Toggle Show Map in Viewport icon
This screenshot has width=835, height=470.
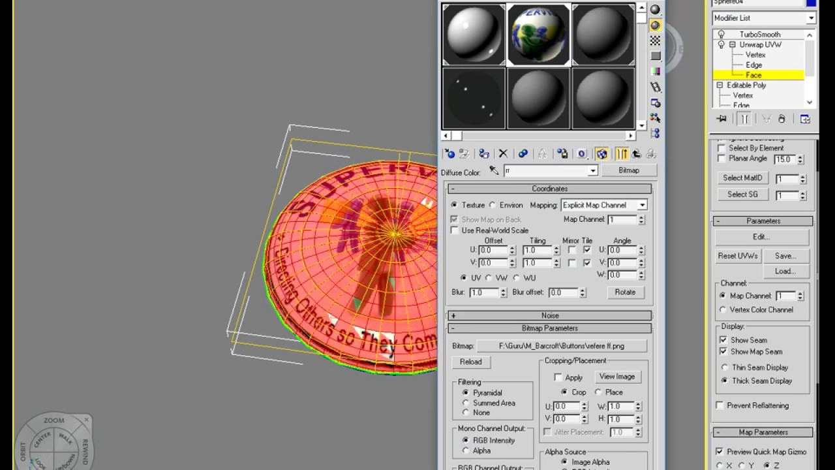coord(601,154)
